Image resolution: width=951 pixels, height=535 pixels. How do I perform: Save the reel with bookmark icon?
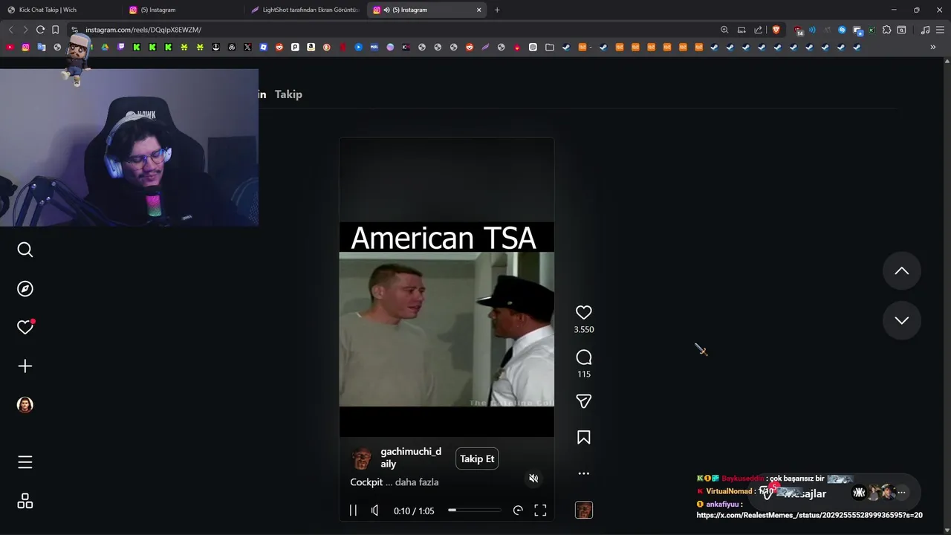[584, 438]
